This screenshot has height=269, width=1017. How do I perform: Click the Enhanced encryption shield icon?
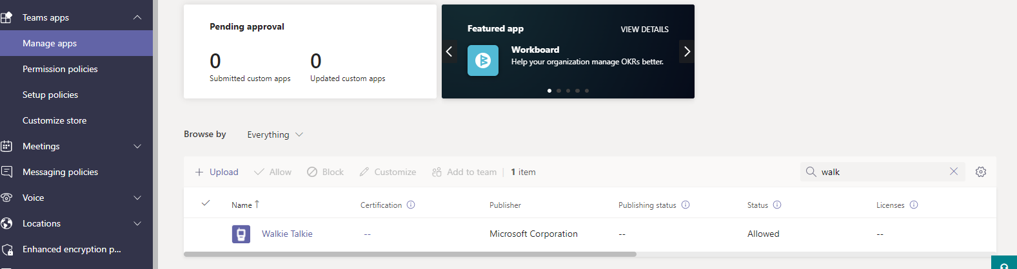7,249
